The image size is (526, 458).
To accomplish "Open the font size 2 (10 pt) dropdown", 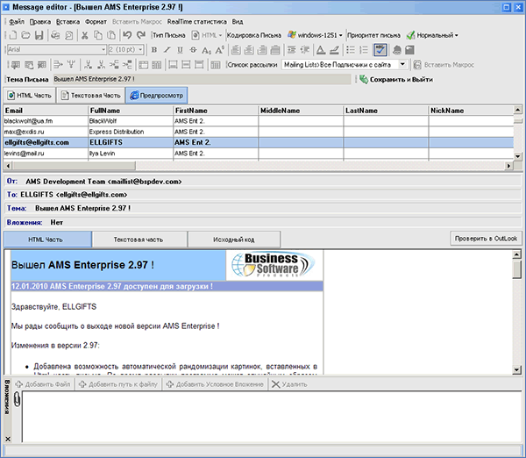I will coord(140,50).
